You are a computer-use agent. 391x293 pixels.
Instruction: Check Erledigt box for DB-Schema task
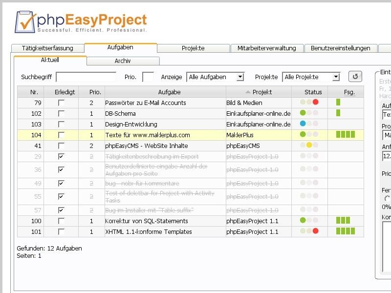pos(61,113)
